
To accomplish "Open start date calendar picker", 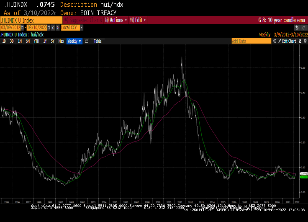I will [23, 28].
